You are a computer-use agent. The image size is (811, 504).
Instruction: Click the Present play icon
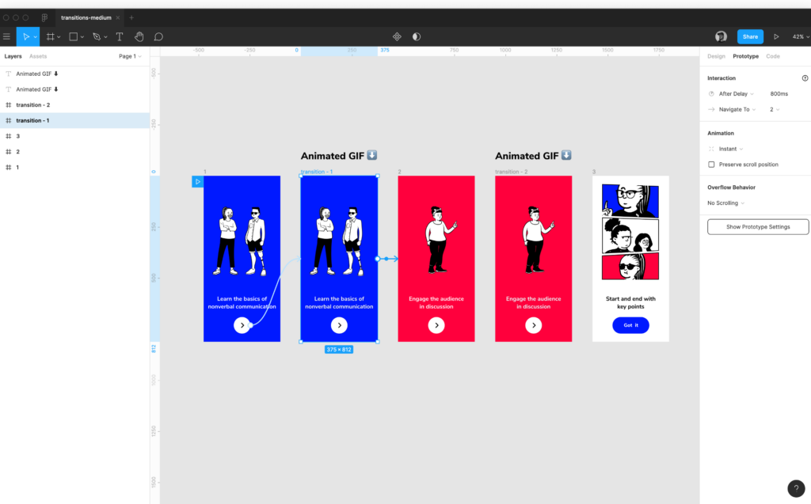776,36
